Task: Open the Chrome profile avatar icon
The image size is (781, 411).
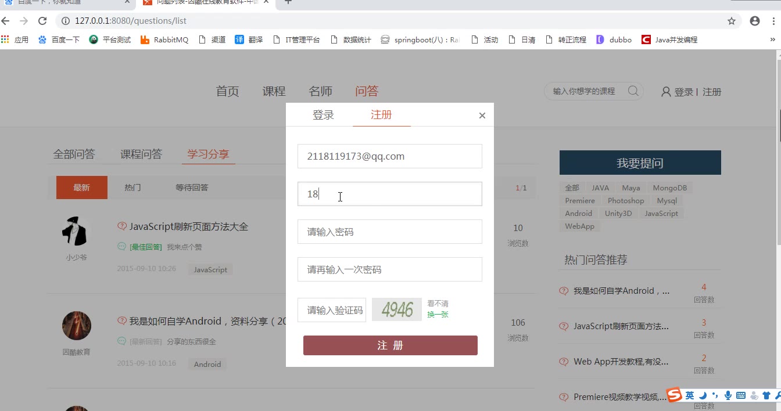Action: coord(755,21)
